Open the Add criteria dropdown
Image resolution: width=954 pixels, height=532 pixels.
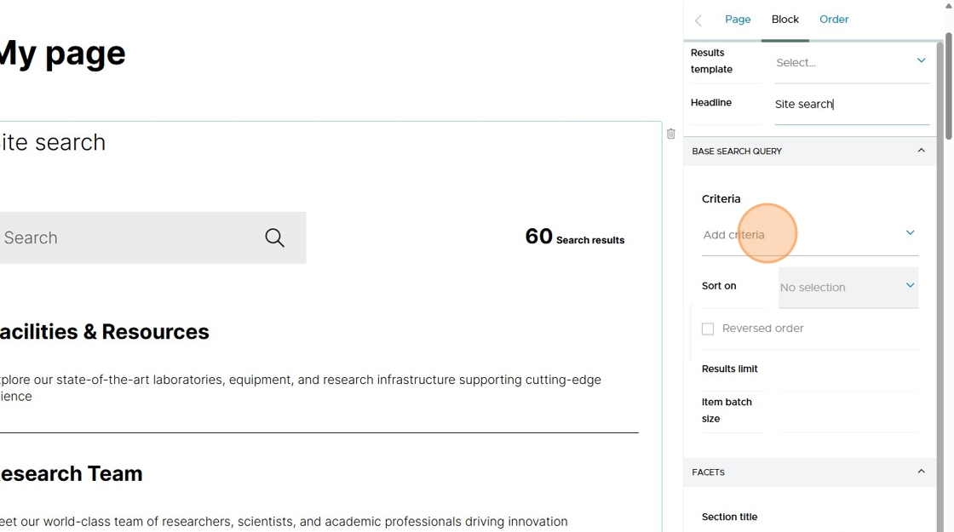point(810,235)
